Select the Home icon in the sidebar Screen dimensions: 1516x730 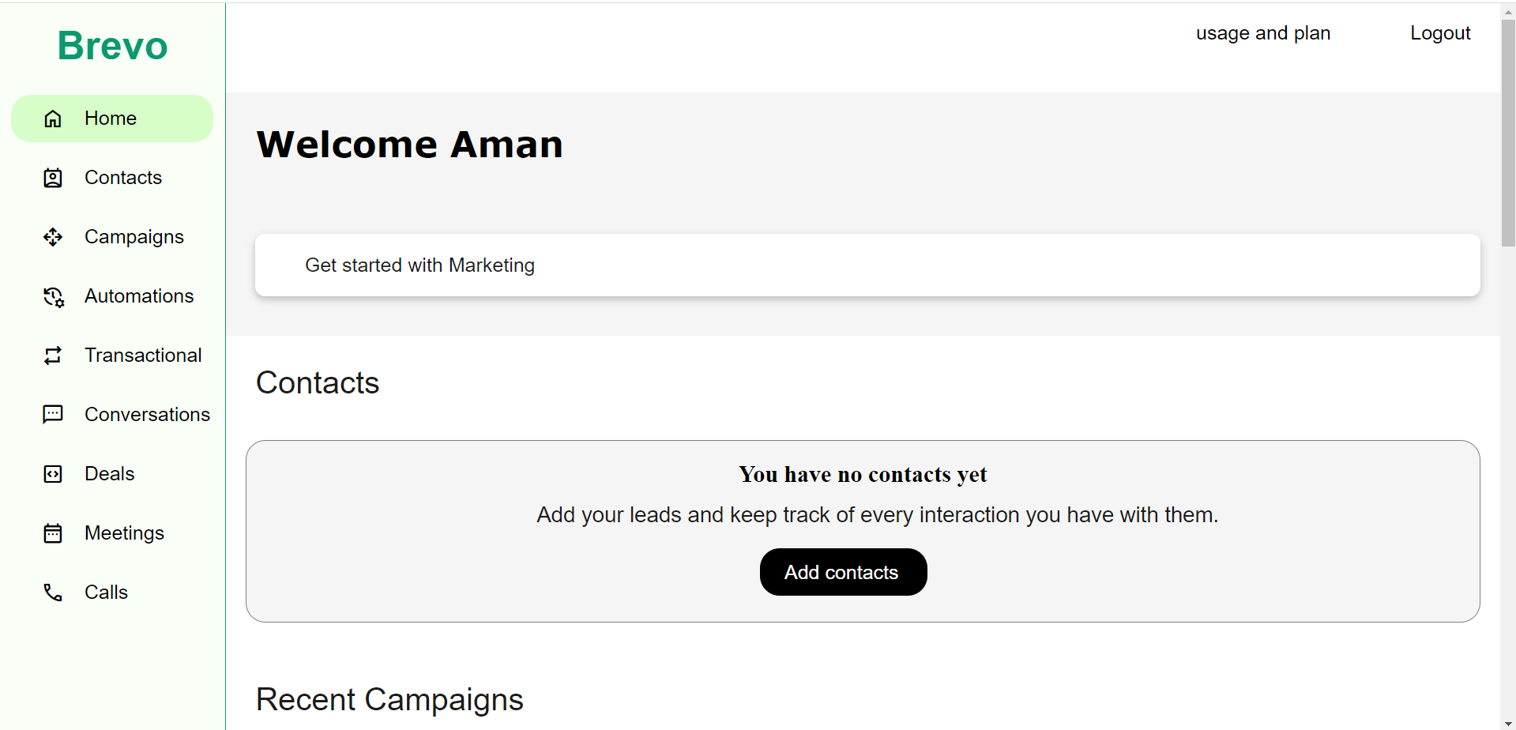coord(52,118)
